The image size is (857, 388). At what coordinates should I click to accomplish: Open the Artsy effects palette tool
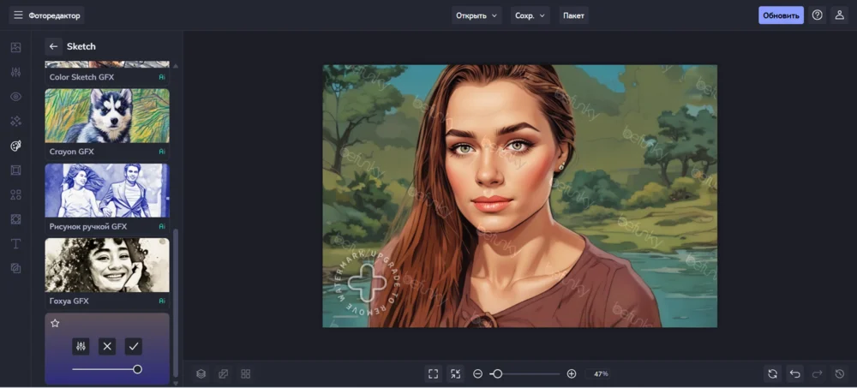(15, 146)
